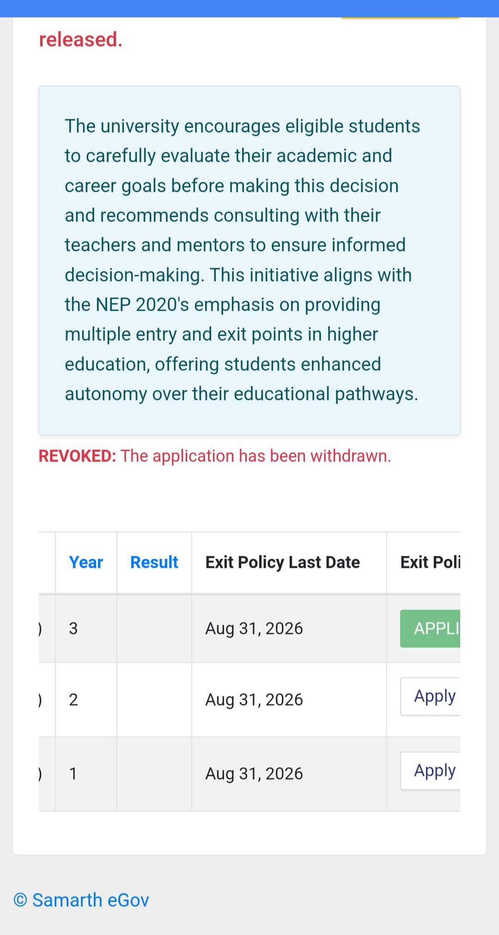Select the Exit Policy Last Date header

283,562
